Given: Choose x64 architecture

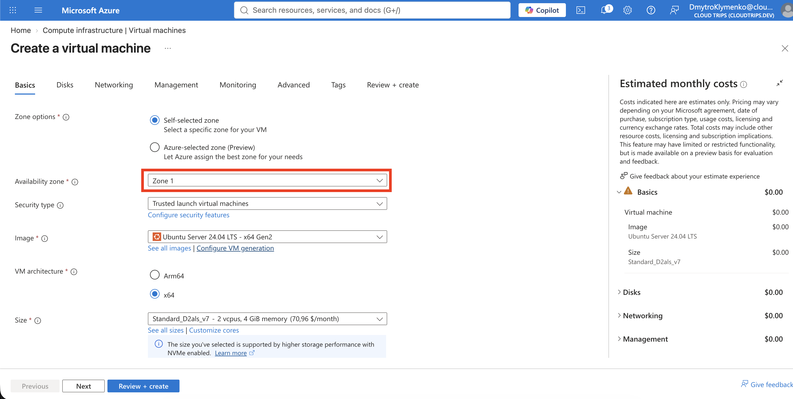Looking at the screenshot, I should 155,294.
